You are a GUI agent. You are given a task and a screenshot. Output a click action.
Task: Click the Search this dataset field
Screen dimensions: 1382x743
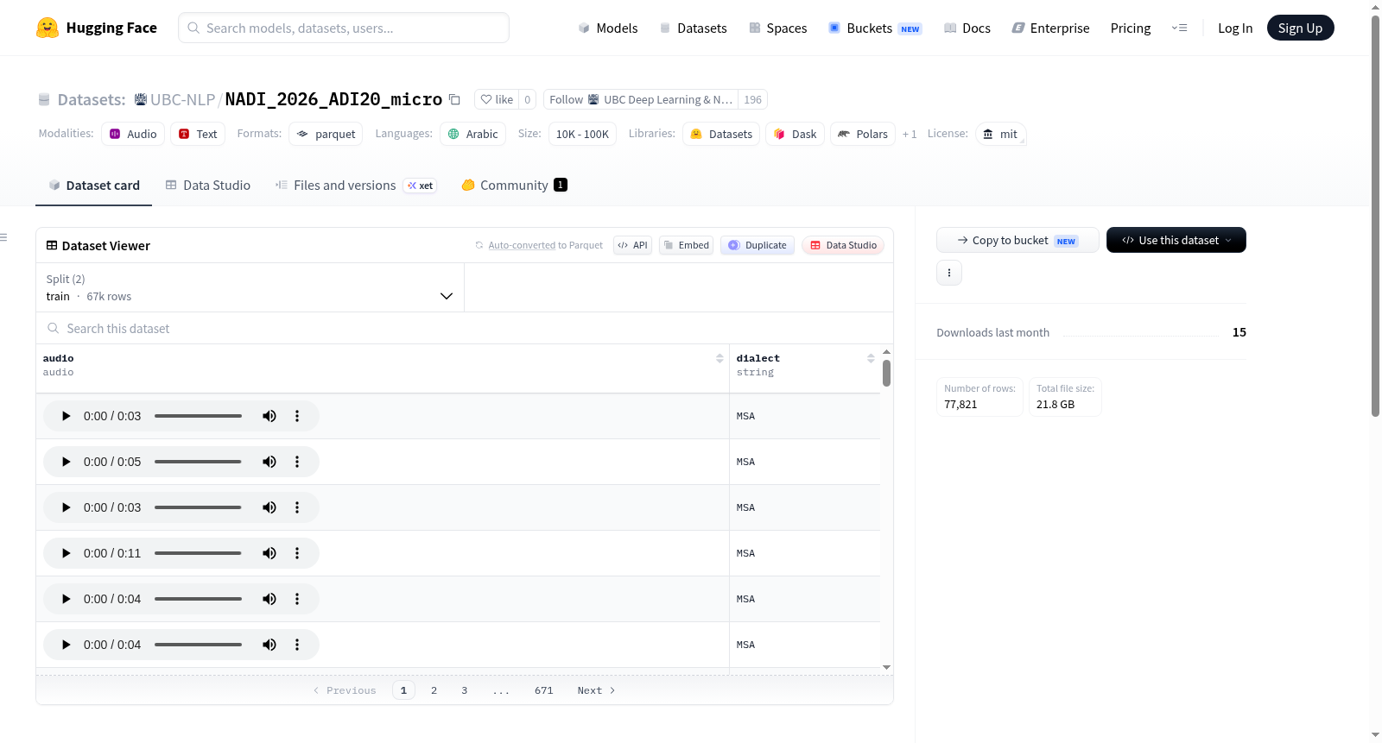coord(465,328)
